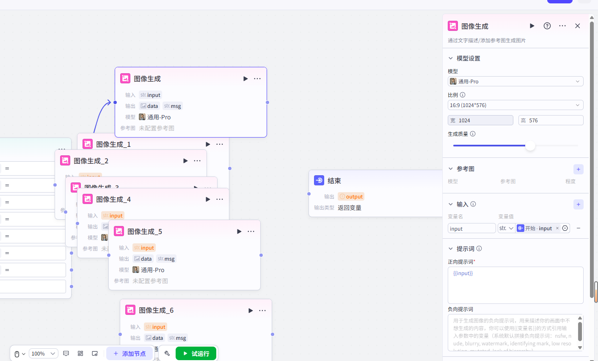Open the 比例 16:9 dropdown
Image resolution: width=598 pixels, height=361 pixels.
pyautogui.click(x=515, y=105)
